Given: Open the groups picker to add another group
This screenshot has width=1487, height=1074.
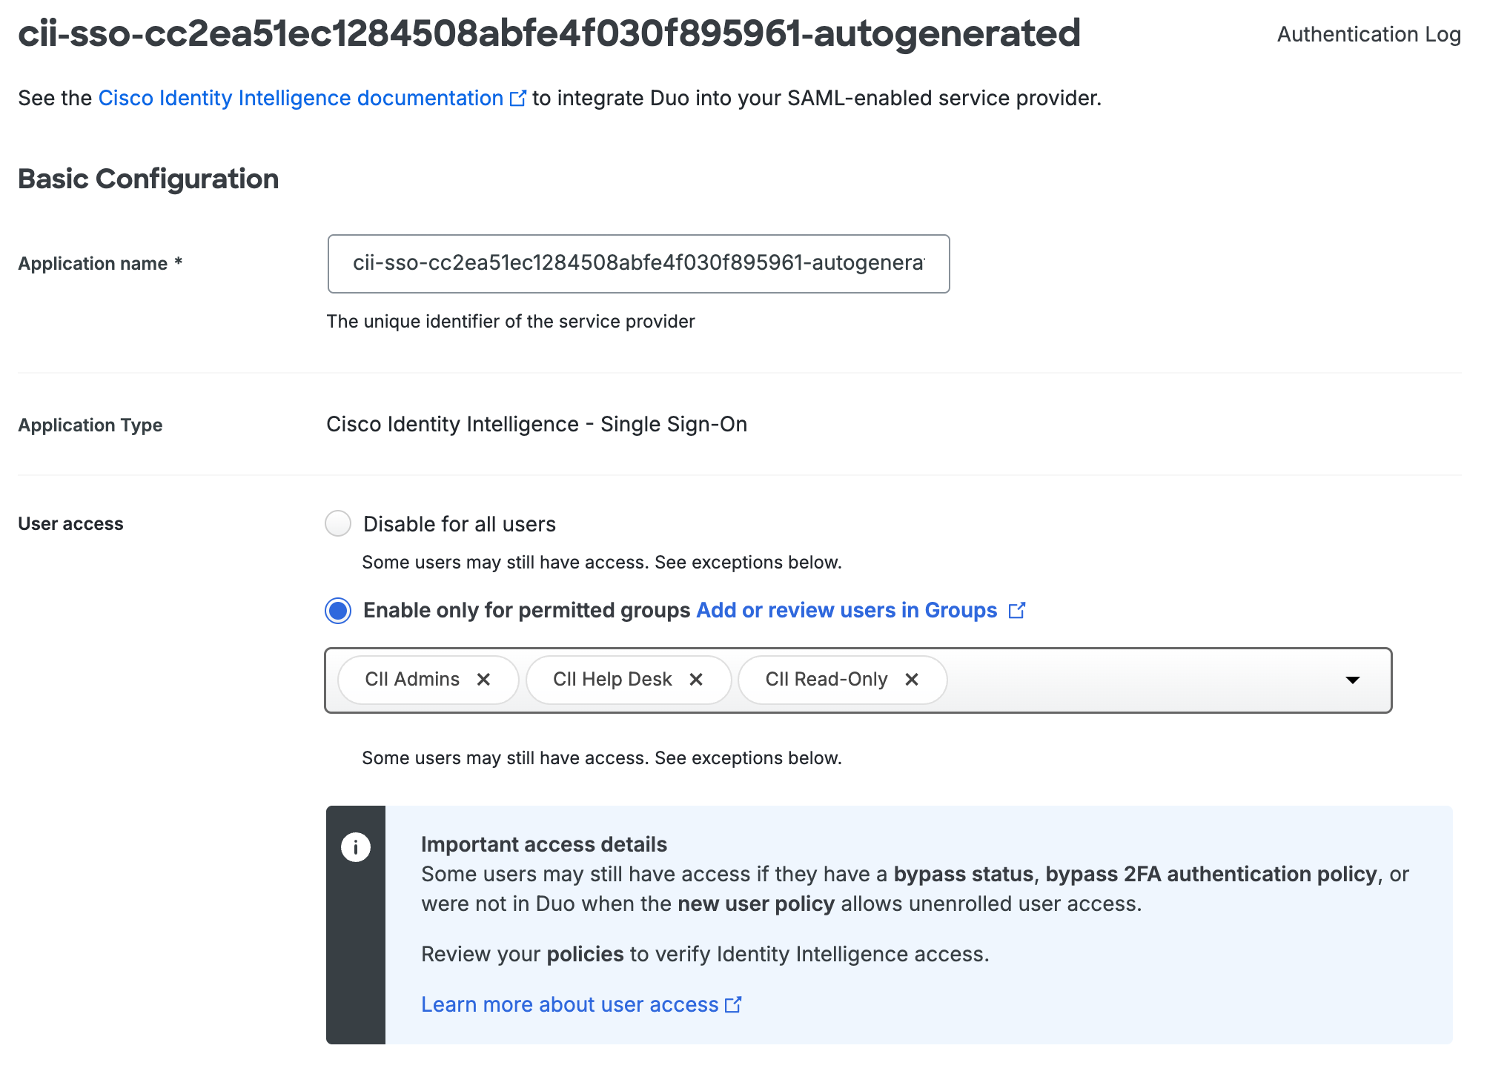Looking at the screenshot, I should [1354, 680].
